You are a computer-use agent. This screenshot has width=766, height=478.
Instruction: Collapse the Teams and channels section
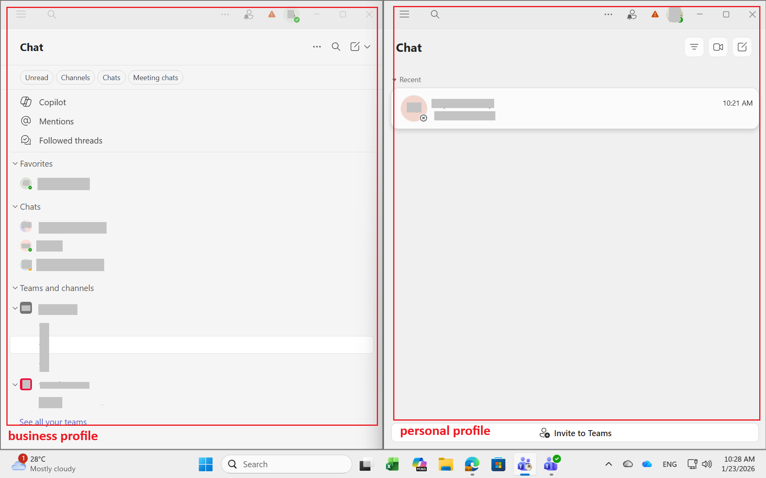click(x=15, y=288)
